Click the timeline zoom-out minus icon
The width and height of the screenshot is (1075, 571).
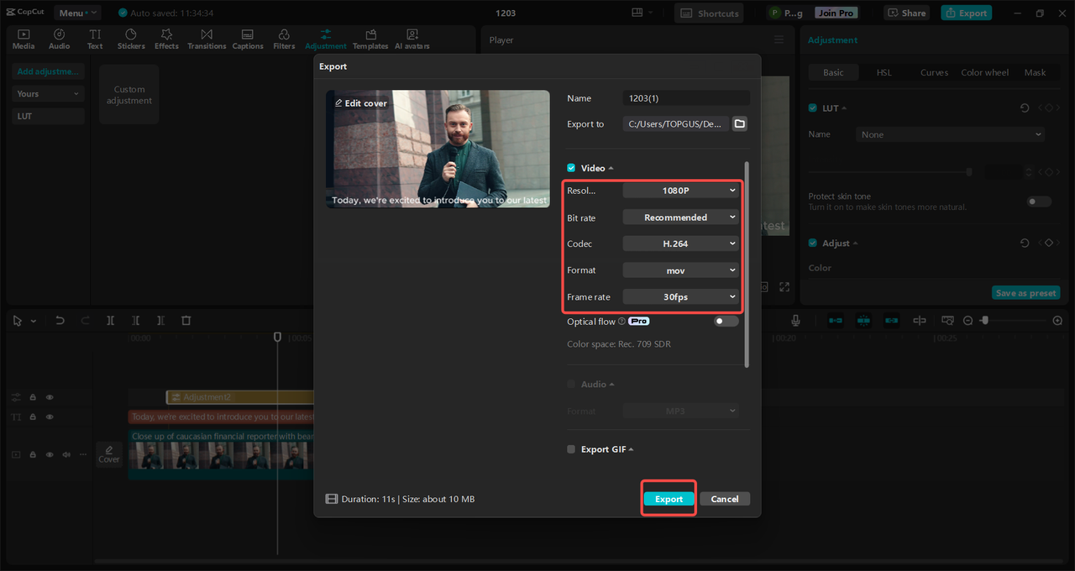coord(967,321)
